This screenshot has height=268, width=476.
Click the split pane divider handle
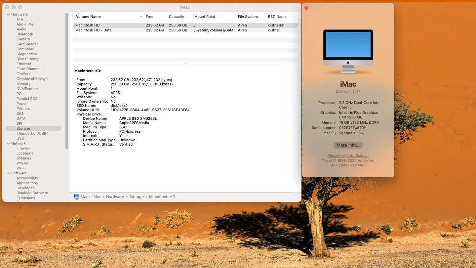(185, 63)
